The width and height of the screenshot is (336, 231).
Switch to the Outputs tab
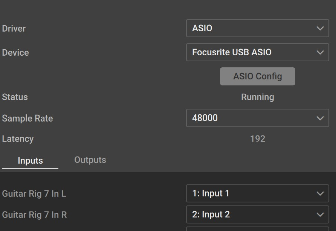click(90, 160)
